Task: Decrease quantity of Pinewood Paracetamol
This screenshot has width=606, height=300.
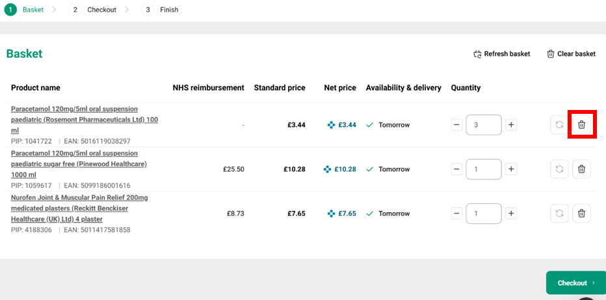Action: tap(457, 169)
